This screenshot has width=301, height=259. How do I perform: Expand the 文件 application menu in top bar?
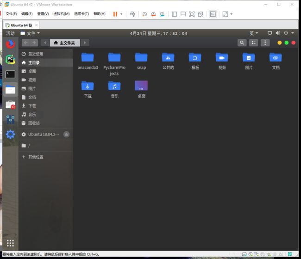33,33
